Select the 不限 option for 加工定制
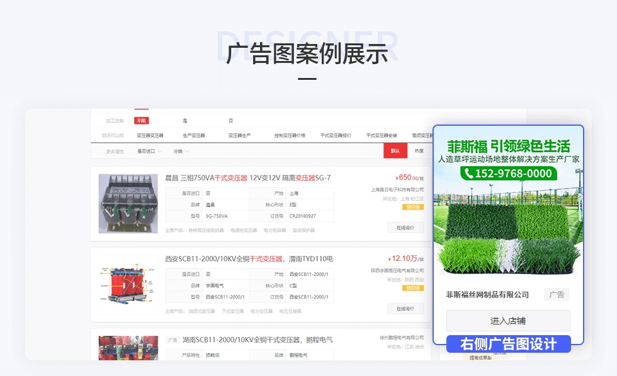 point(141,121)
